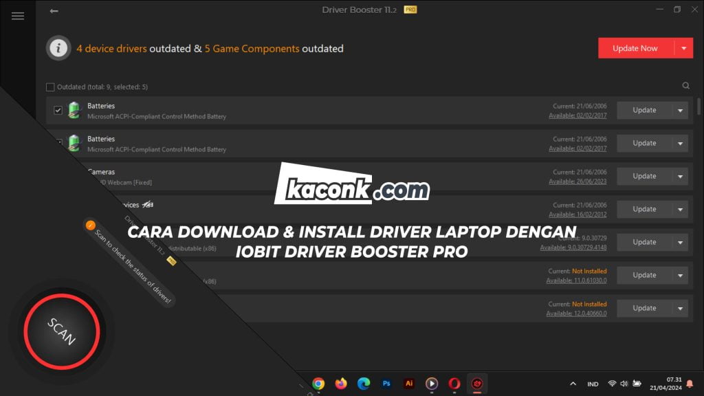
Task: Update the first Batteries driver
Action: coord(644,111)
